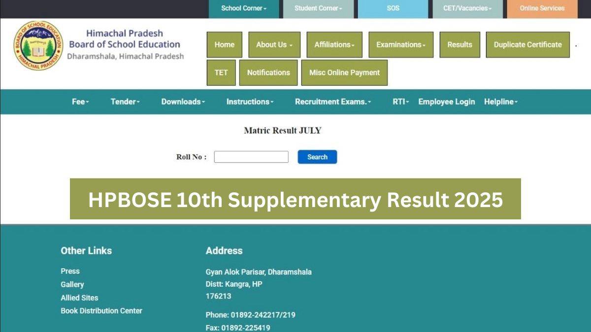This screenshot has width=591, height=332.
Task: Click the Roll No input field
Action: tap(251, 156)
